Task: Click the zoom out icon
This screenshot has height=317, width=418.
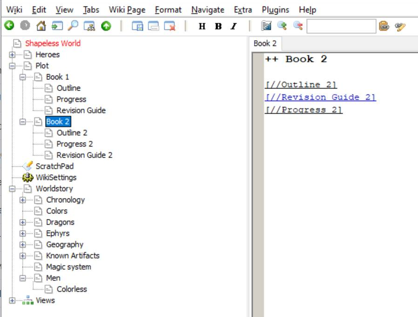Action: pos(298,26)
